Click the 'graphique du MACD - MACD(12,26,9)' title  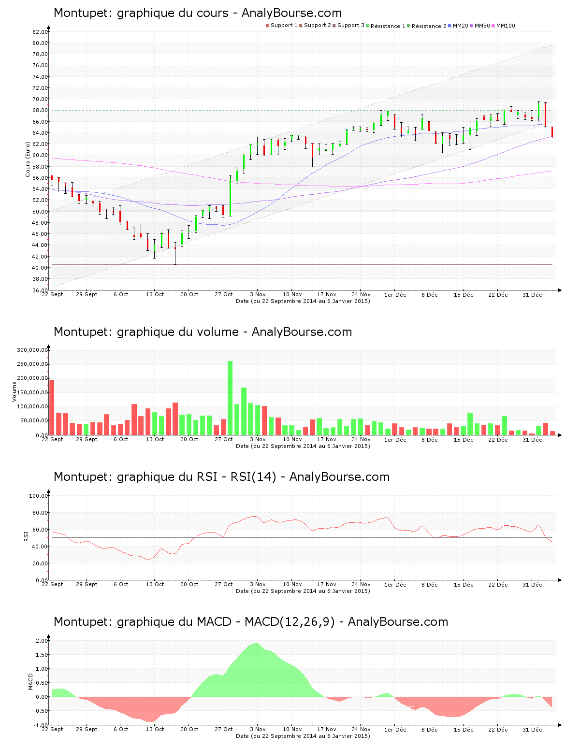point(251,622)
